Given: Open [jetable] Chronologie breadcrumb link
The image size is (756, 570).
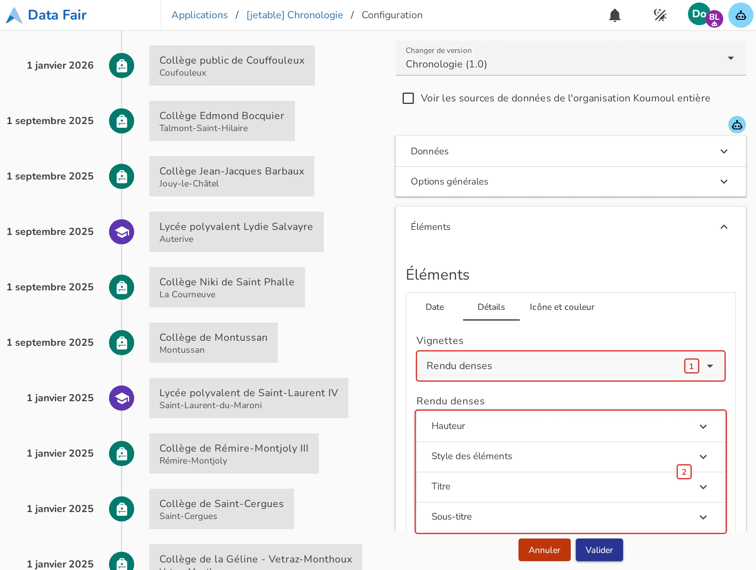Looking at the screenshot, I should click(x=295, y=15).
